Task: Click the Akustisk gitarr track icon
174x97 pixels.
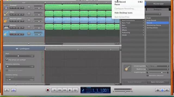Action: pos(6,20)
